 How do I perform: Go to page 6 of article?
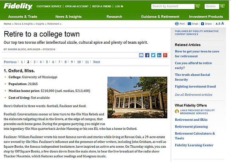click(x=53, y=62)
